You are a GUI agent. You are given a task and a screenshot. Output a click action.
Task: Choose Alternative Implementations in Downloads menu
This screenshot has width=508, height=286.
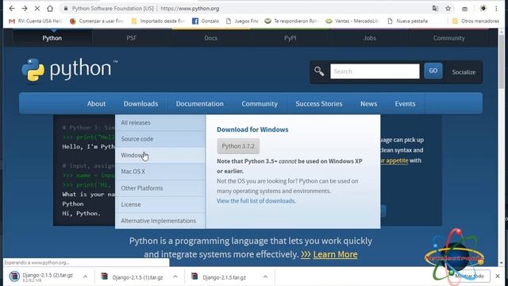pyautogui.click(x=160, y=221)
